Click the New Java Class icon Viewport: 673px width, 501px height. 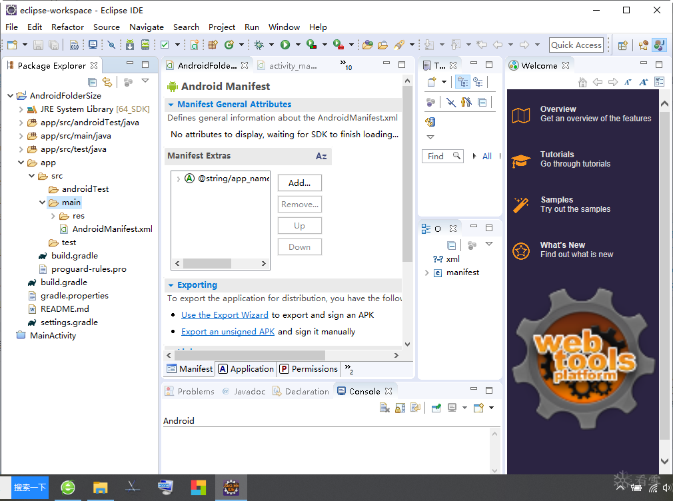229,45
